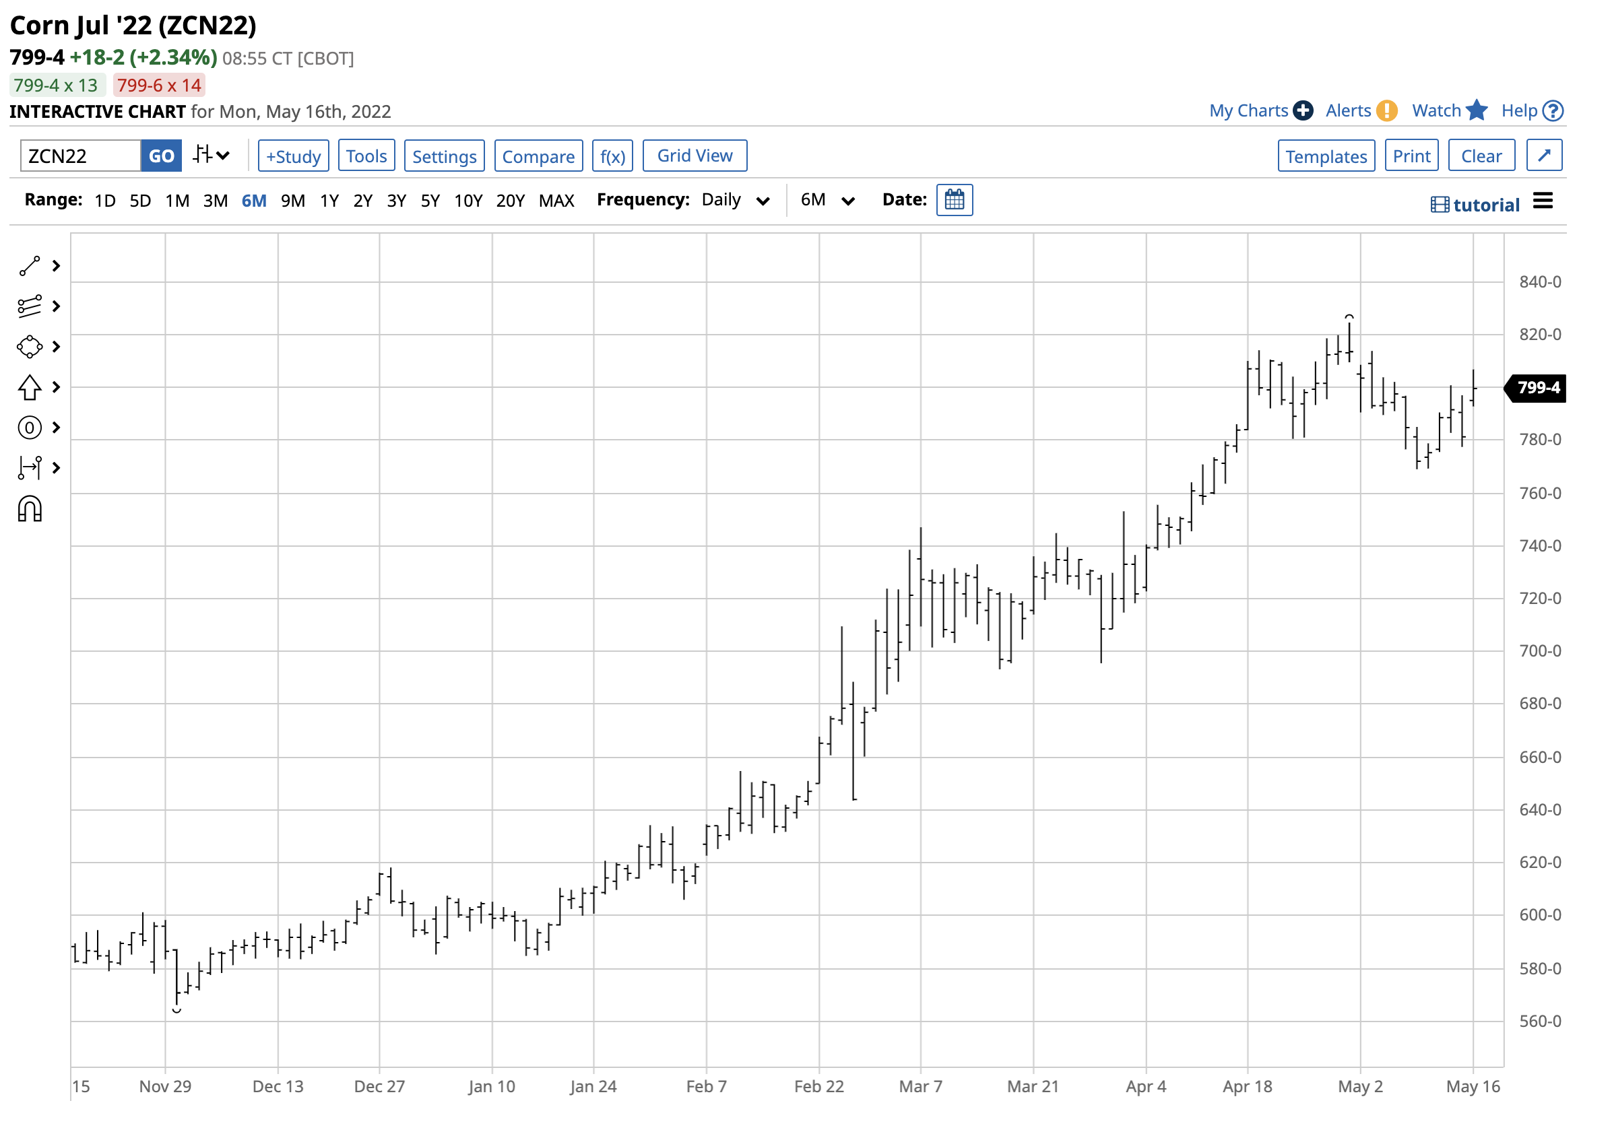
Task: Click the Templates button
Action: (1325, 156)
